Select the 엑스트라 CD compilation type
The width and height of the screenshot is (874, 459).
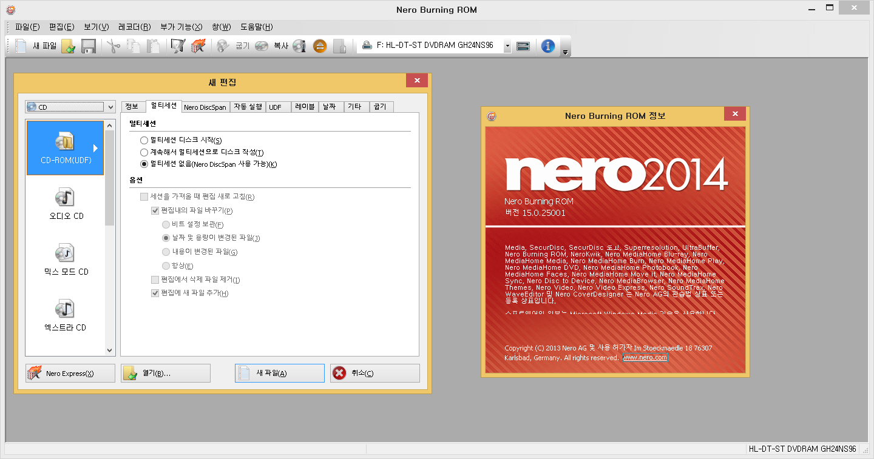pyautogui.click(x=66, y=315)
